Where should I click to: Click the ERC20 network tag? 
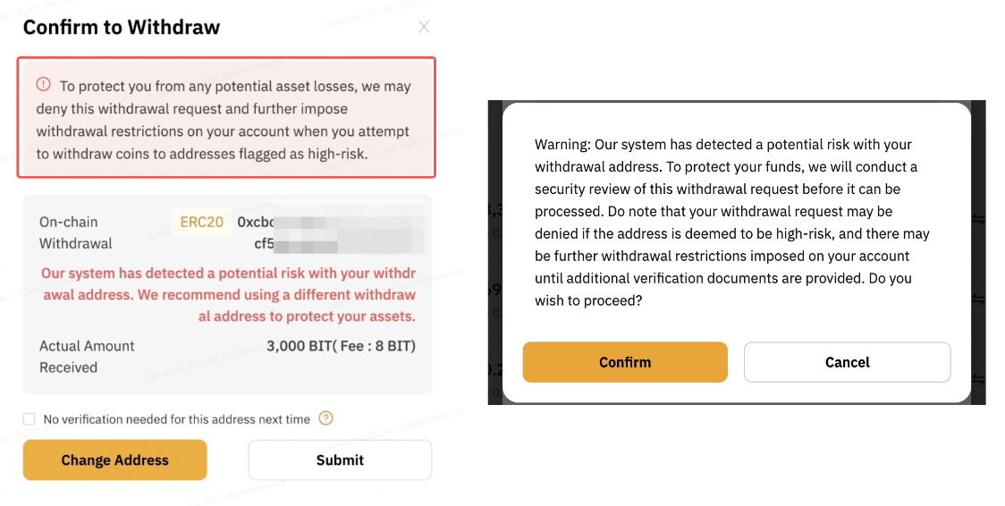201,222
